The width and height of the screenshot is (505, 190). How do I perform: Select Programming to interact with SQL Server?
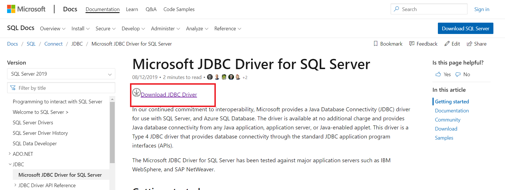coord(57,102)
